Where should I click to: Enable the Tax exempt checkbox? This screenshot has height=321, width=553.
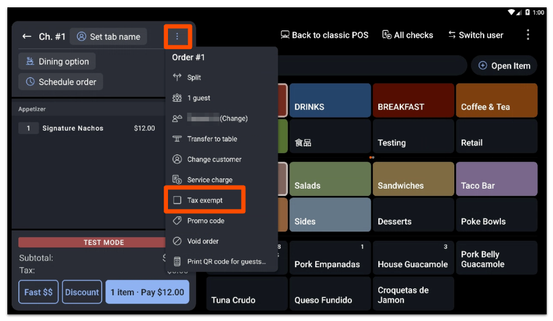point(177,200)
